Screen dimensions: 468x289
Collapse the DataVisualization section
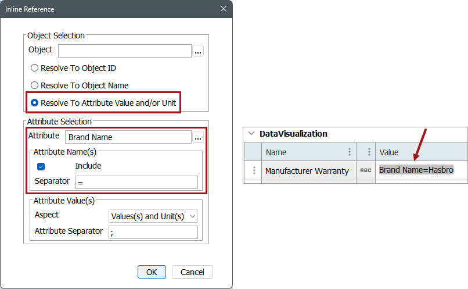(x=251, y=134)
